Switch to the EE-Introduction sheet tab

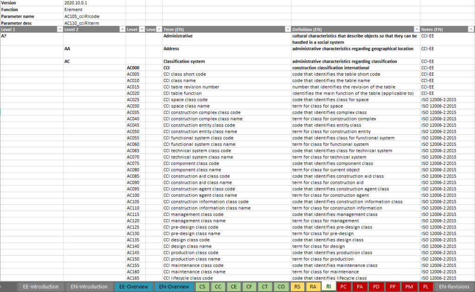tap(41, 287)
